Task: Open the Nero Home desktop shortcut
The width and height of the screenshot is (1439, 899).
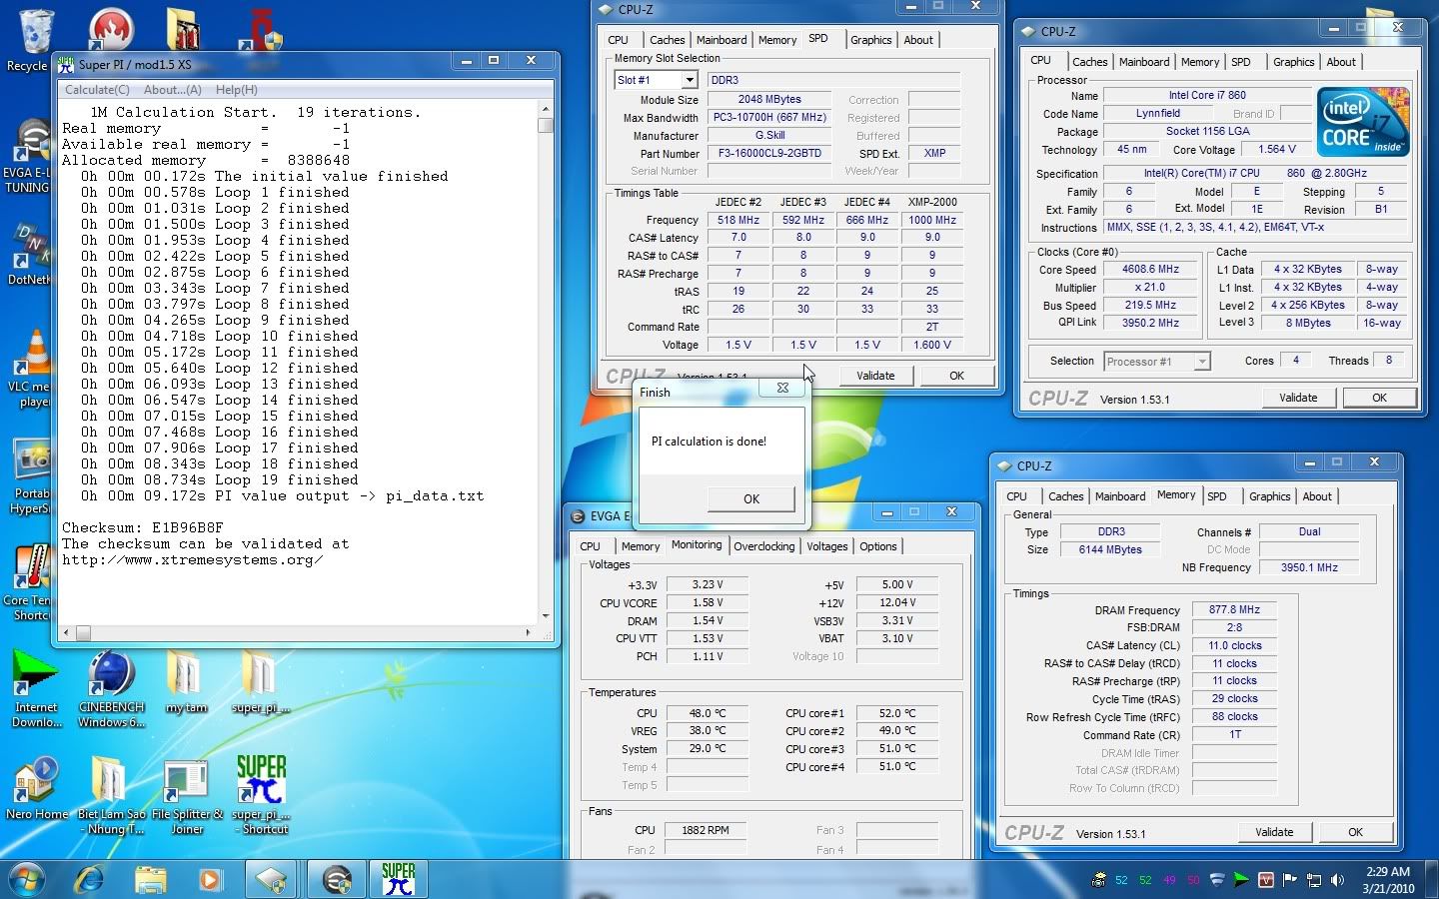Action: click(37, 789)
